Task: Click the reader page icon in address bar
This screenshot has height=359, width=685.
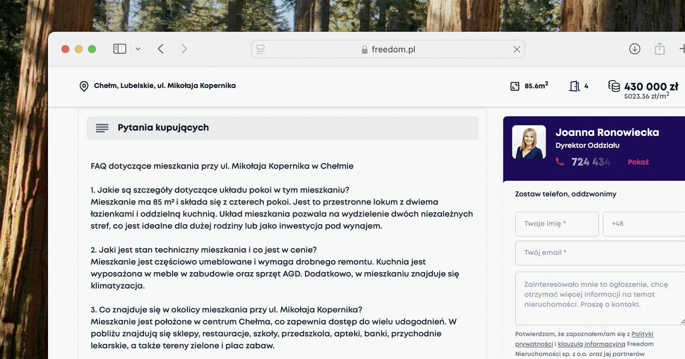Action: pyautogui.click(x=261, y=50)
